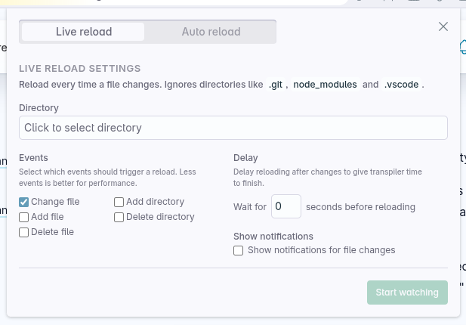This screenshot has width=466, height=325.
Task: Click the .vscode code label
Action: point(402,85)
